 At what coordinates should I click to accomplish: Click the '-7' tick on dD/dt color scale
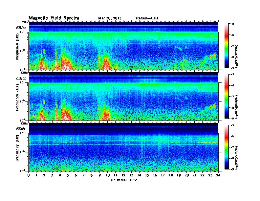[232, 97]
